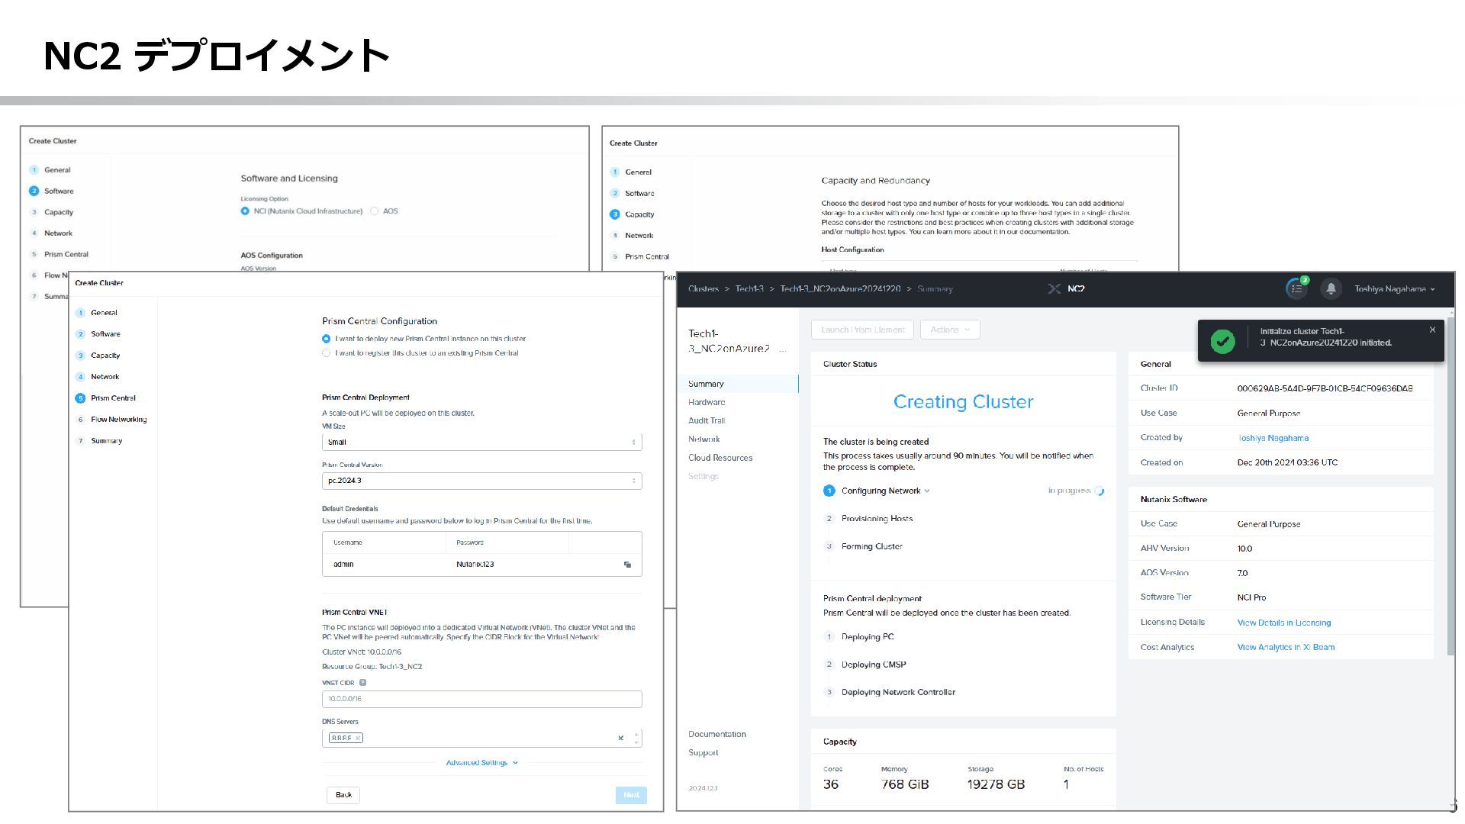Screen dimensions: 1465x824
Task: Go to Summary step in front wizard
Action: pyautogui.click(x=99, y=441)
